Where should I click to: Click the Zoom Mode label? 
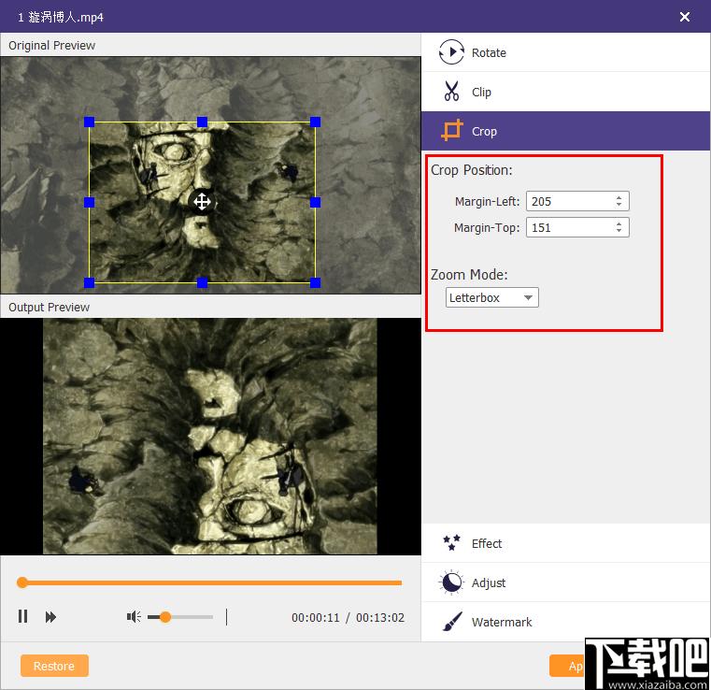(x=469, y=275)
